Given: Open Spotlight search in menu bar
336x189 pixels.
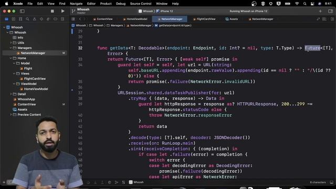Looking at the screenshot, I should pyautogui.click(x=304, y=4).
